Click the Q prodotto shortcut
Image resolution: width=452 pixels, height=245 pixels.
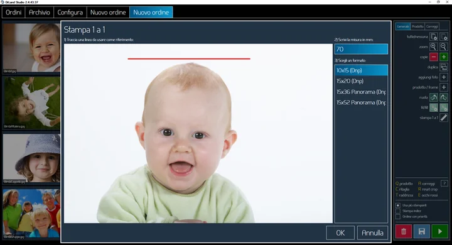click(404, 183)
